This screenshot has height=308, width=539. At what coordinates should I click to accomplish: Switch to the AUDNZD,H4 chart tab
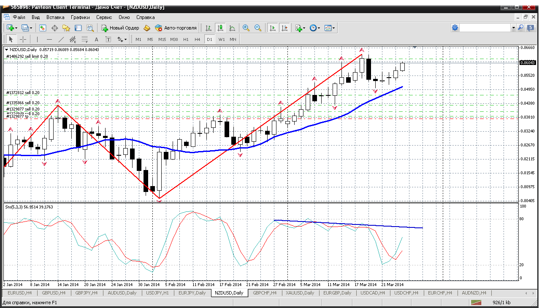point(474,293)
